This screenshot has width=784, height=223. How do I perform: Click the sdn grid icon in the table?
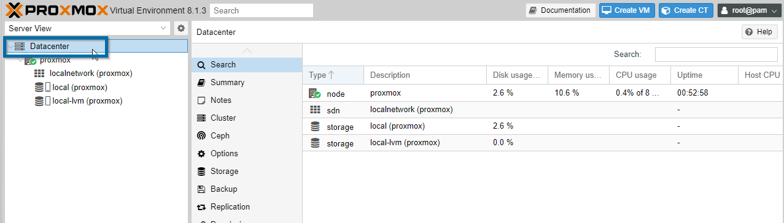coord(315,110)
